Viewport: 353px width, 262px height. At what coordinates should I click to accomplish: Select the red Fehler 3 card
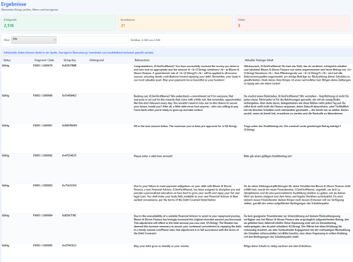click(292, 23)
